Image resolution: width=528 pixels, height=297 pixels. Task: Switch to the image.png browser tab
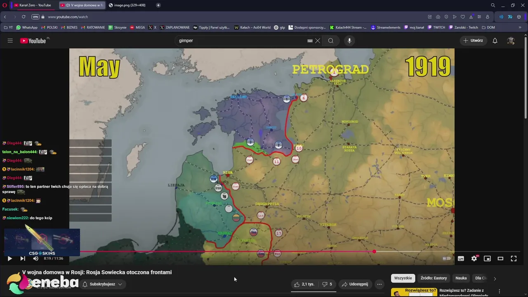(x=129, y=5)
